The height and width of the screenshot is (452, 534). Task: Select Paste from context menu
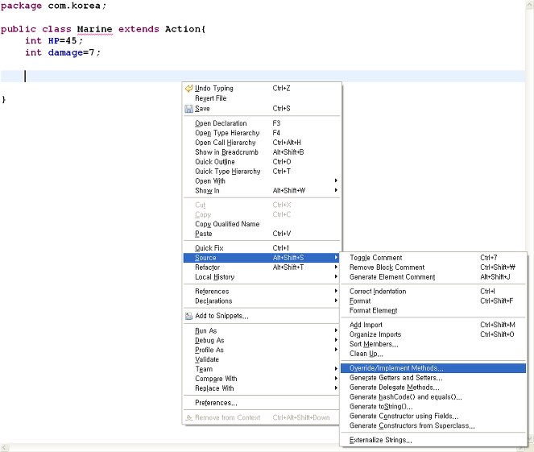pos(262,234)
